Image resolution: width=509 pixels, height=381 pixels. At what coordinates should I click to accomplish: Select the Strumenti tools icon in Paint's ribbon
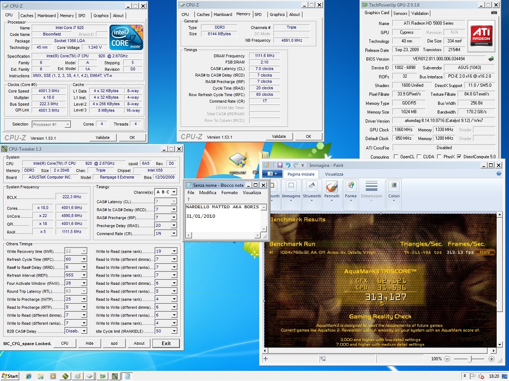312,186
